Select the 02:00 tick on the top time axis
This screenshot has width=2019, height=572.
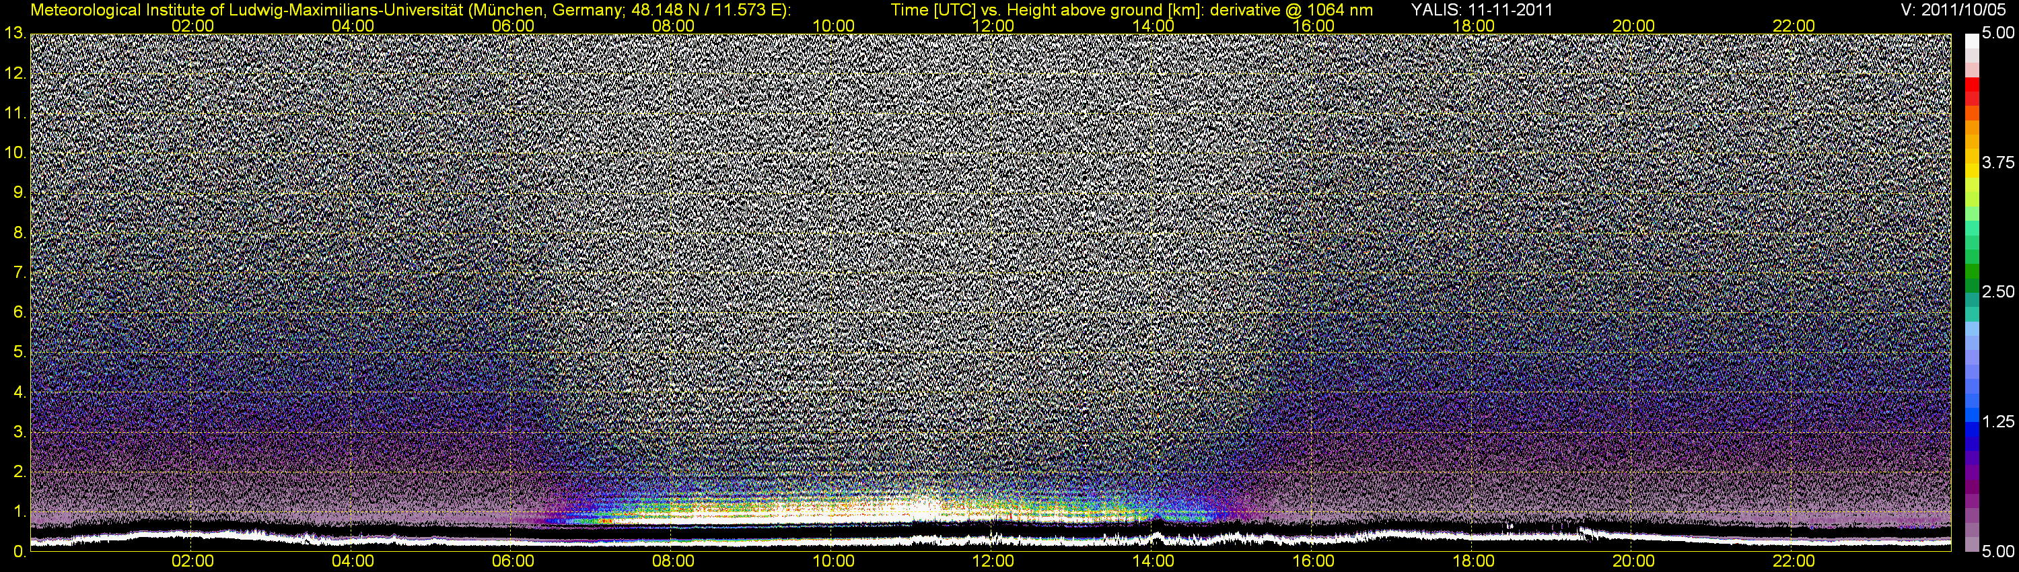[192, 26]
